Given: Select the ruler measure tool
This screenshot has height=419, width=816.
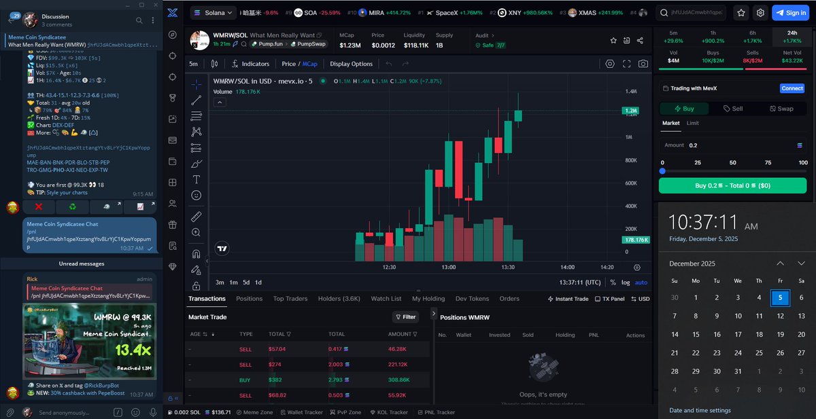Looking at the screenshot, I should tap(197, 217).
